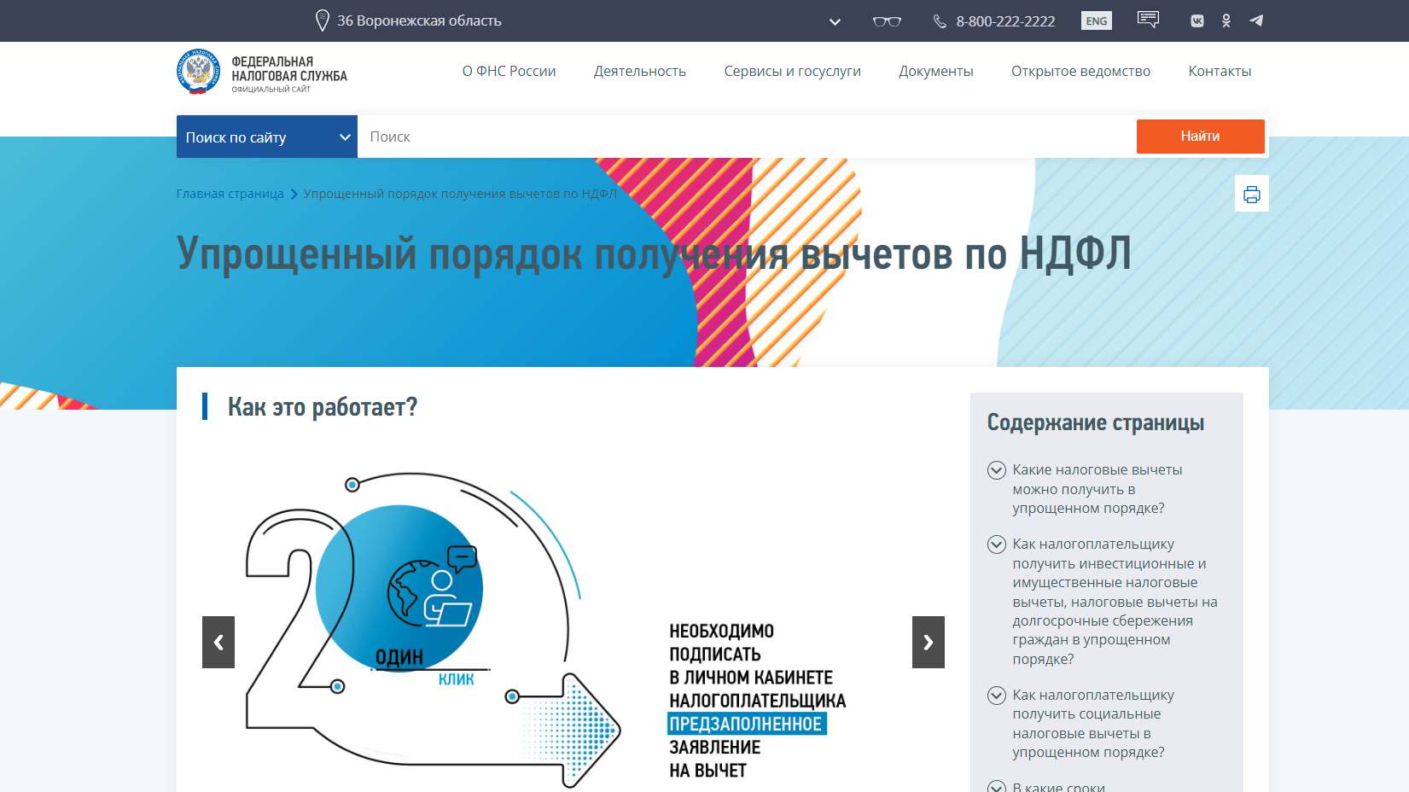Go to homepage via FNS logo
The height and width of the screenshot is (792, 1409).
tap(198, 72)
